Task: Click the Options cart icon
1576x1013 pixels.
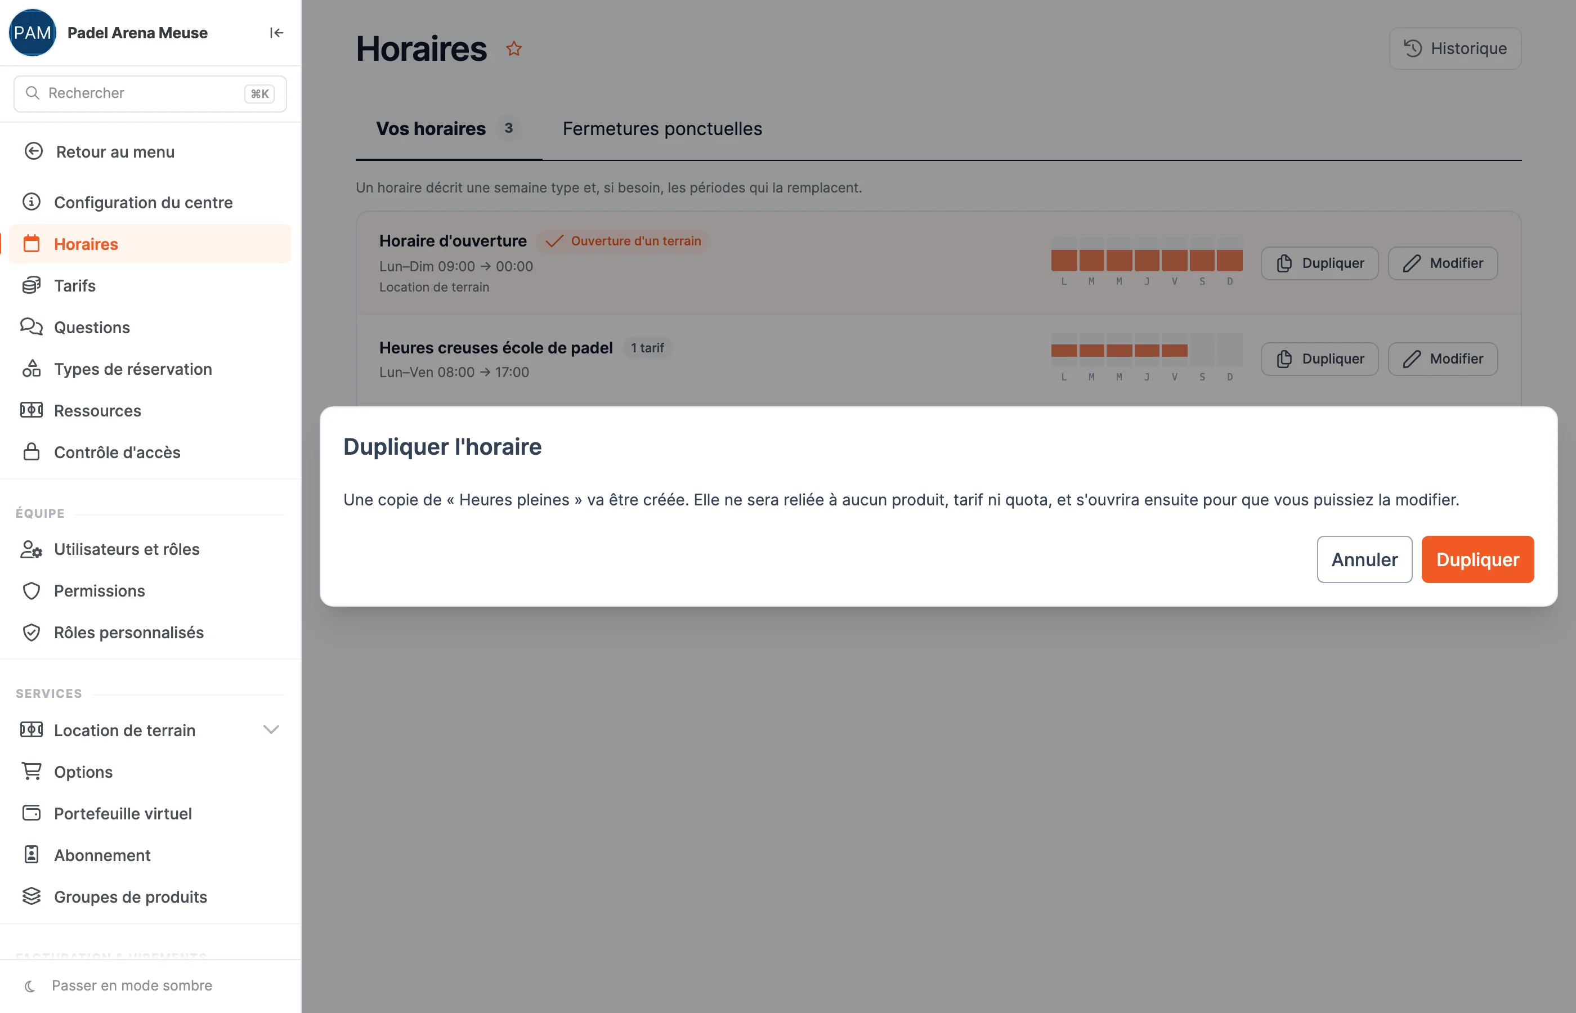Action: (x=32, y=771)
